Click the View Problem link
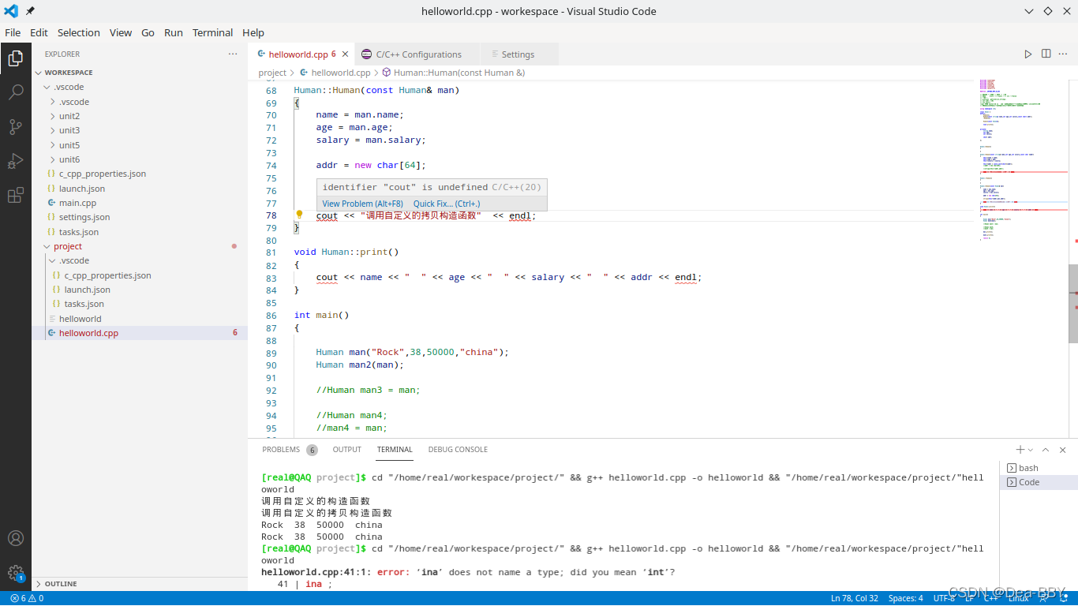 [x=361, y=204]
